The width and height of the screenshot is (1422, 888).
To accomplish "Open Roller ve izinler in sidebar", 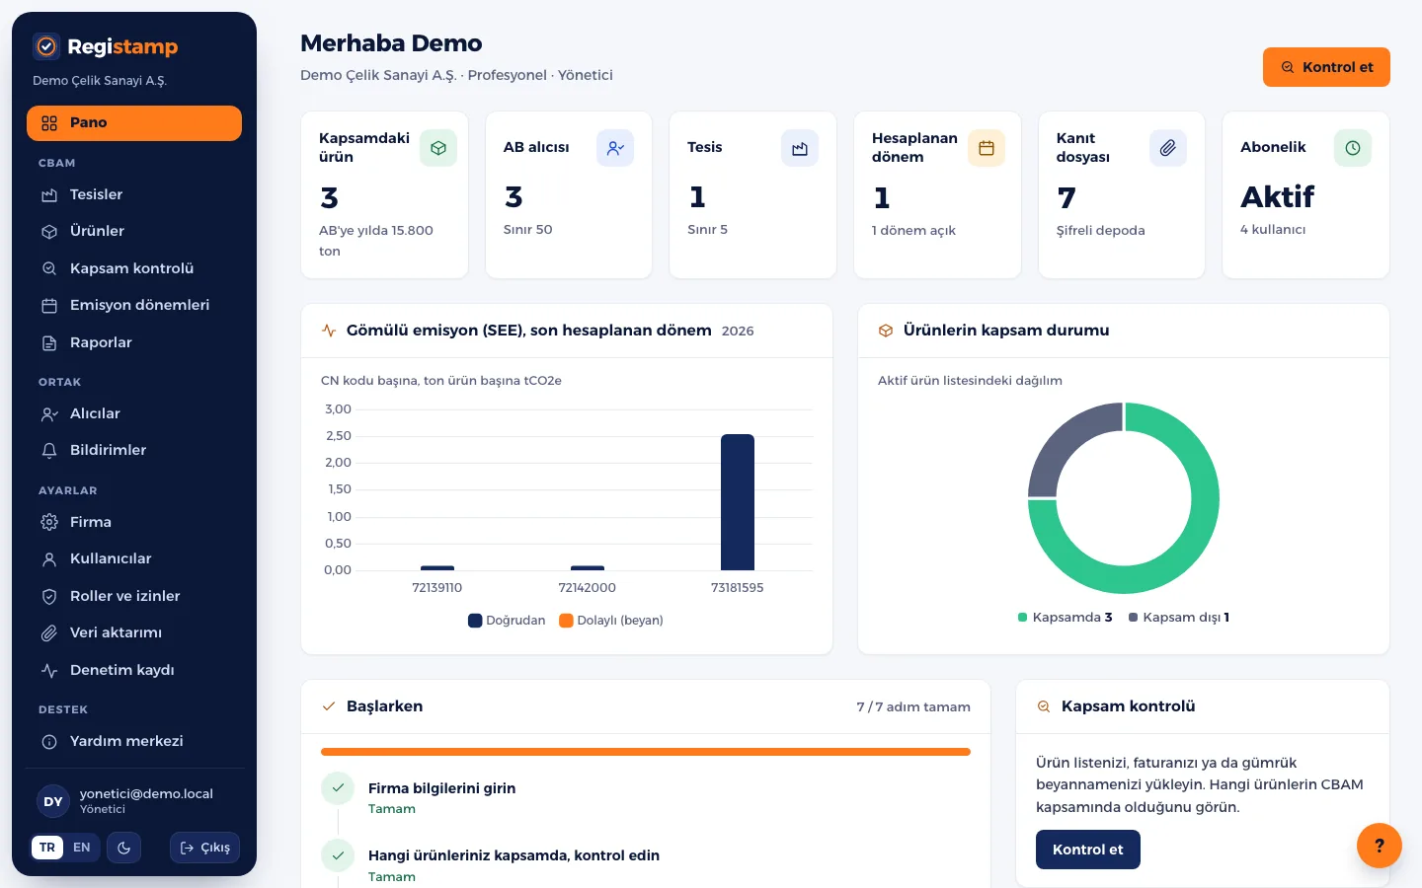I will point(134,596).
